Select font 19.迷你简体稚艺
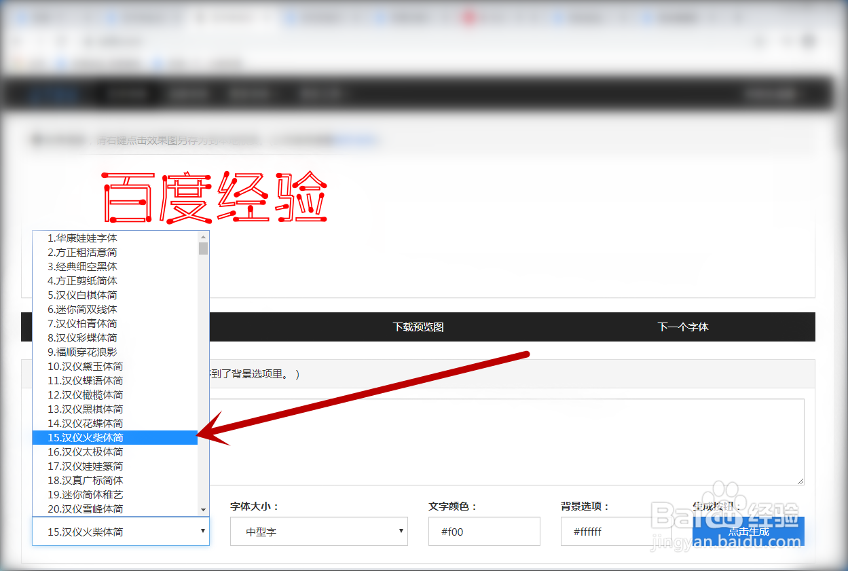 115,495
